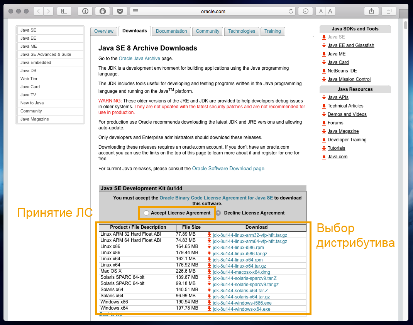Screen dimensions: 413x325
Task: Click the oracle.com address bar
Action: (213, 11)
